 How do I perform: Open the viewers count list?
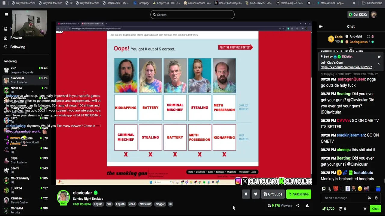(280, 205)
